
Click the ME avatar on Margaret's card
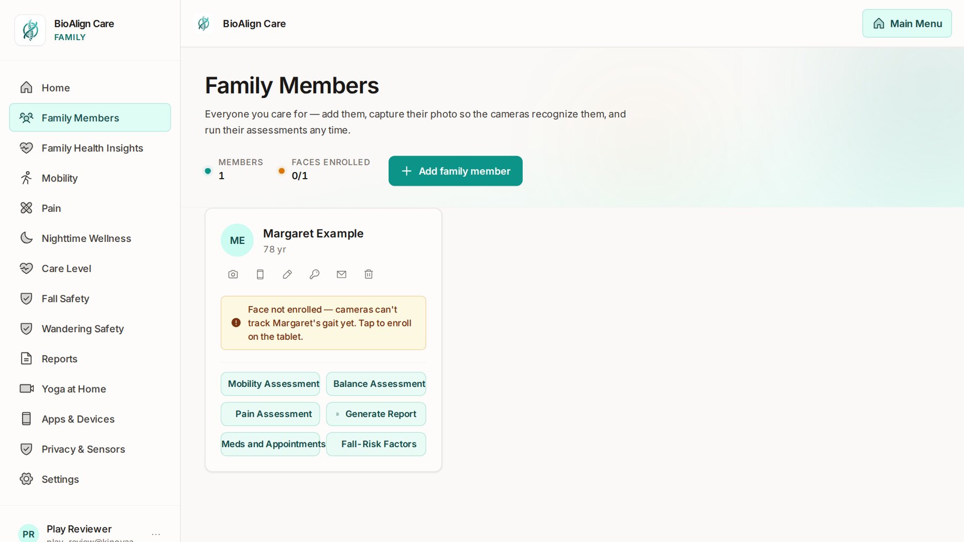point(237,240)
